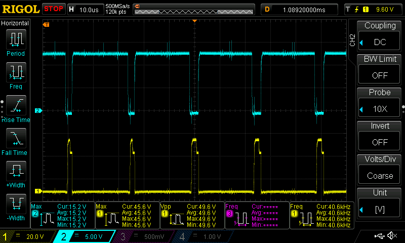Screen dimensions: 405x243
Task: Click the trigger level 9.60 V readout
Action: pos(385,10)
